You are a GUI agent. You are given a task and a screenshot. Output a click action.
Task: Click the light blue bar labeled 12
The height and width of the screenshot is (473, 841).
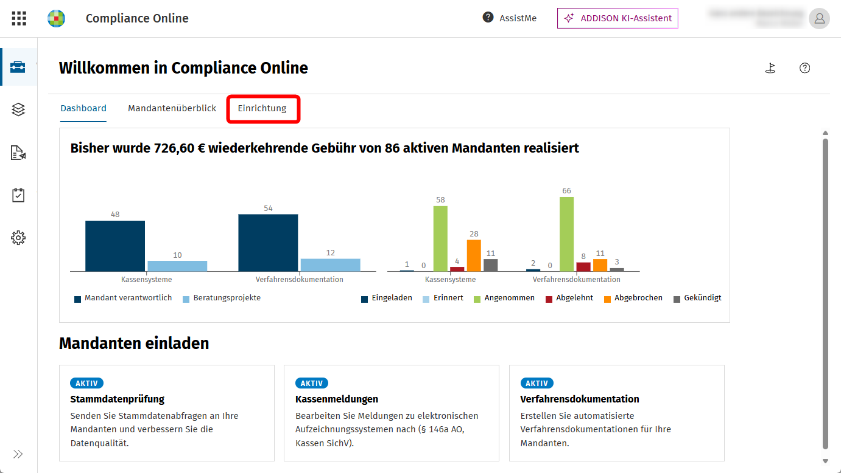coord(330,265)
